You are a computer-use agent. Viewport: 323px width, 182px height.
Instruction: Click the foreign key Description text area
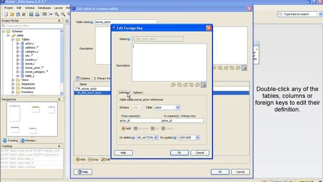tap(169, 62)
